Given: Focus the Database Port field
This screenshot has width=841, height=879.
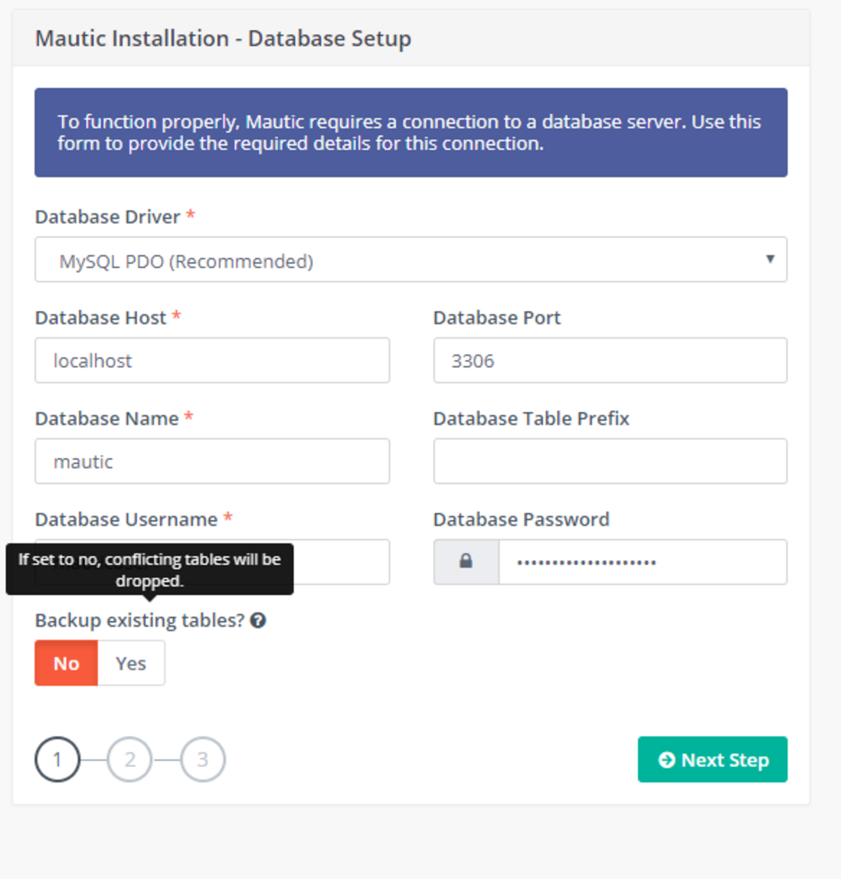Looking at the screenshot, I should click(x=610, y=360).
